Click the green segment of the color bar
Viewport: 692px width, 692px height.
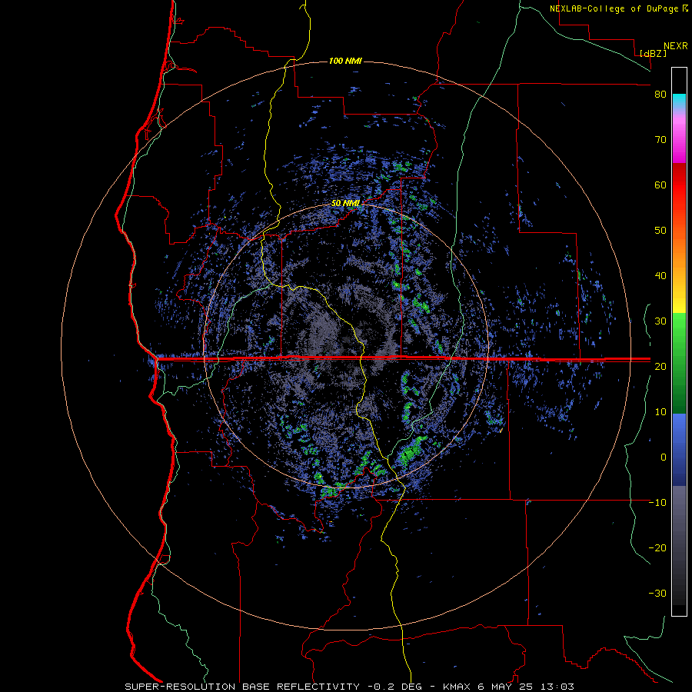point(679,363)
